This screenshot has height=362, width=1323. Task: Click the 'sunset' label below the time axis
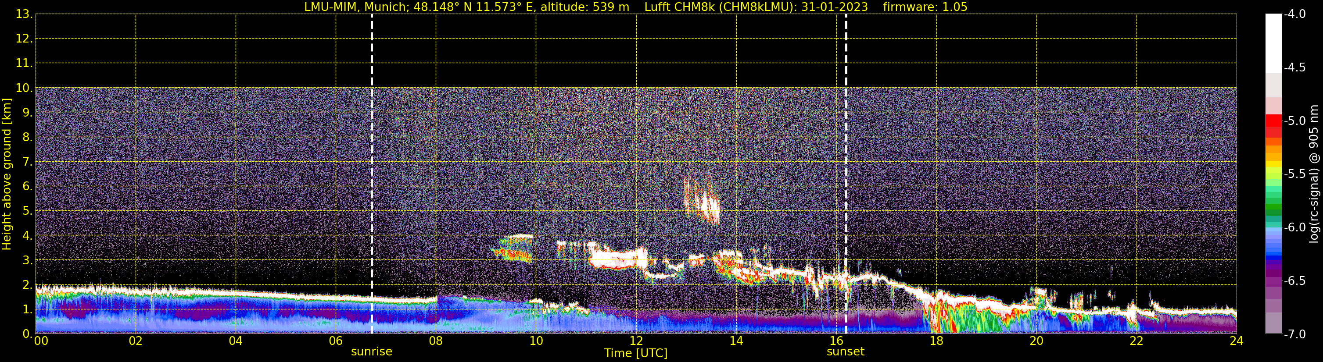pyautogui.click(x=846, y=352)
